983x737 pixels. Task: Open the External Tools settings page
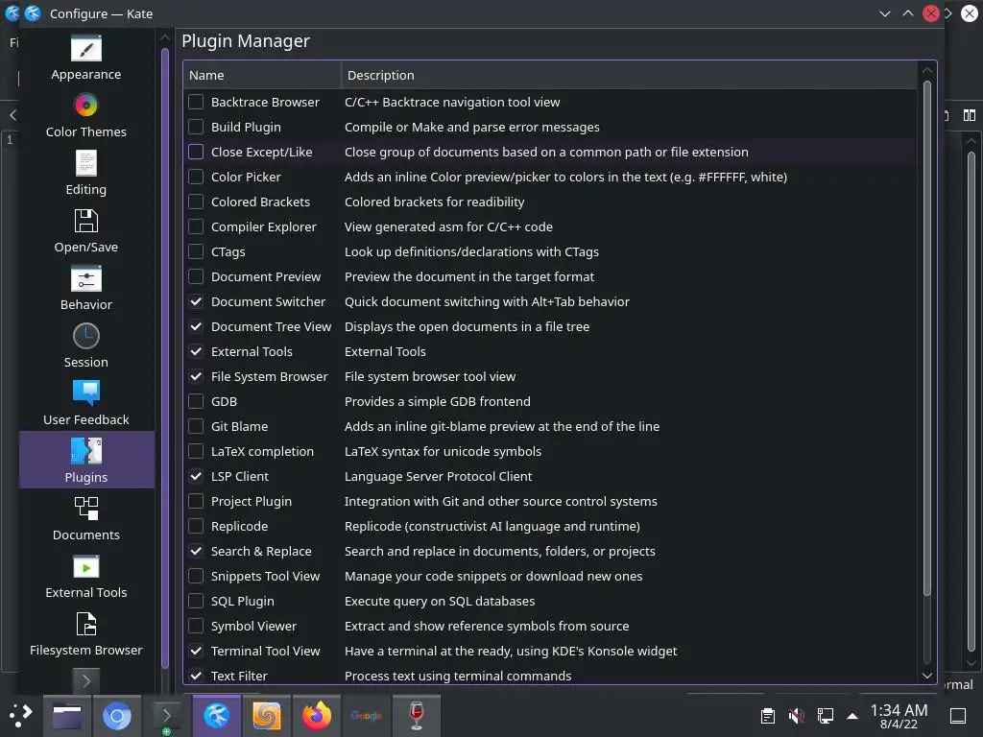click(x=85, y=577)
